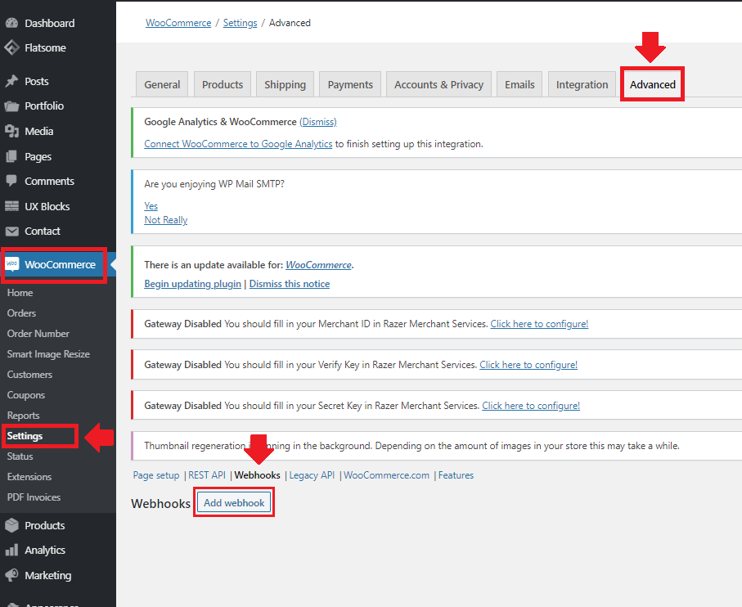Open the REST API subsection
Screen dimensions: 742x607
click(x=207, y=475)
